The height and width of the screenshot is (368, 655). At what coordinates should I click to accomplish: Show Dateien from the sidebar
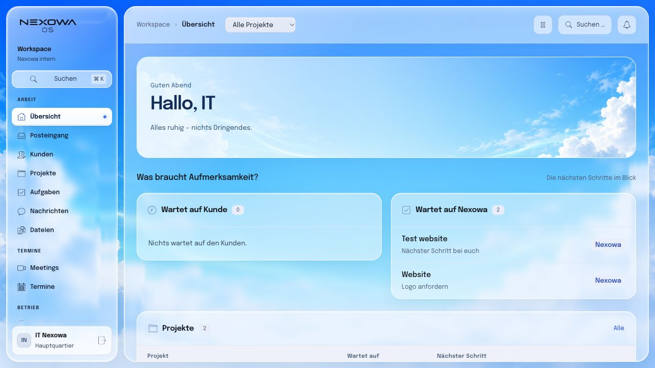point(62,230)
